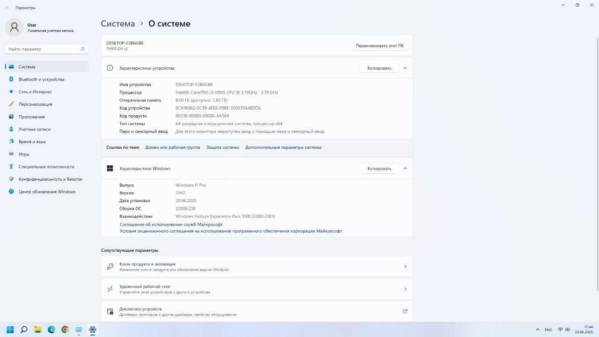
Task: Click the info icon beside Характеристики устройства
Action: [x=110, y=68]
